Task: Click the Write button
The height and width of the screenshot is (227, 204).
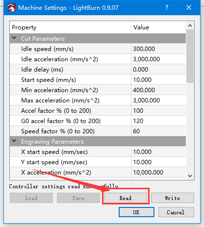Action: pos(173,198)
